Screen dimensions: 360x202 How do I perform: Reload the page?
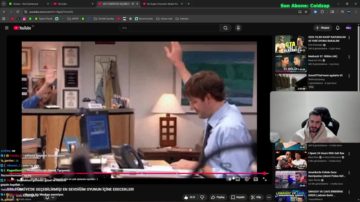pos(17,12)
